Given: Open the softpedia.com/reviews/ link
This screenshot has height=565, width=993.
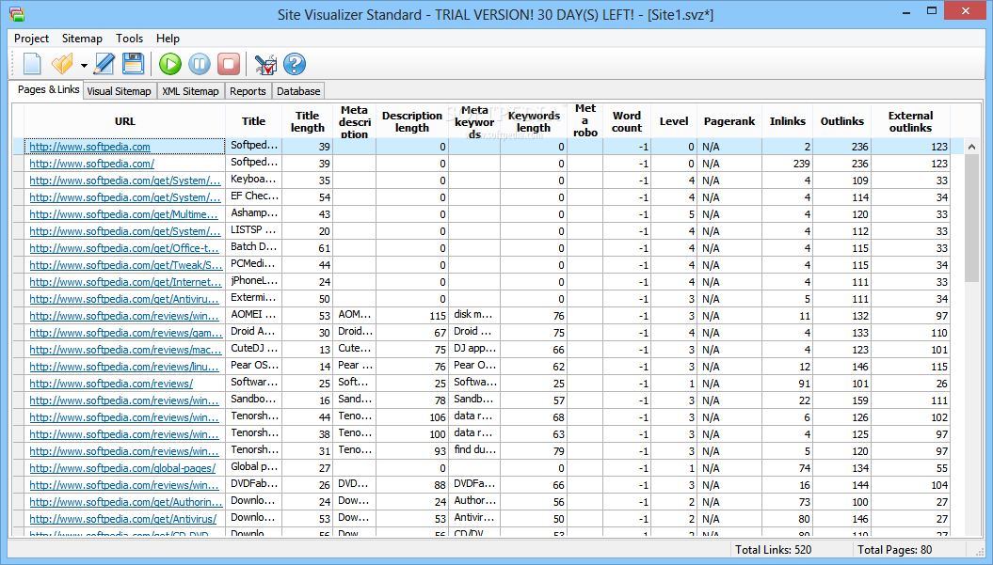Looking at the screenshot, I should (x=111, y=384).
